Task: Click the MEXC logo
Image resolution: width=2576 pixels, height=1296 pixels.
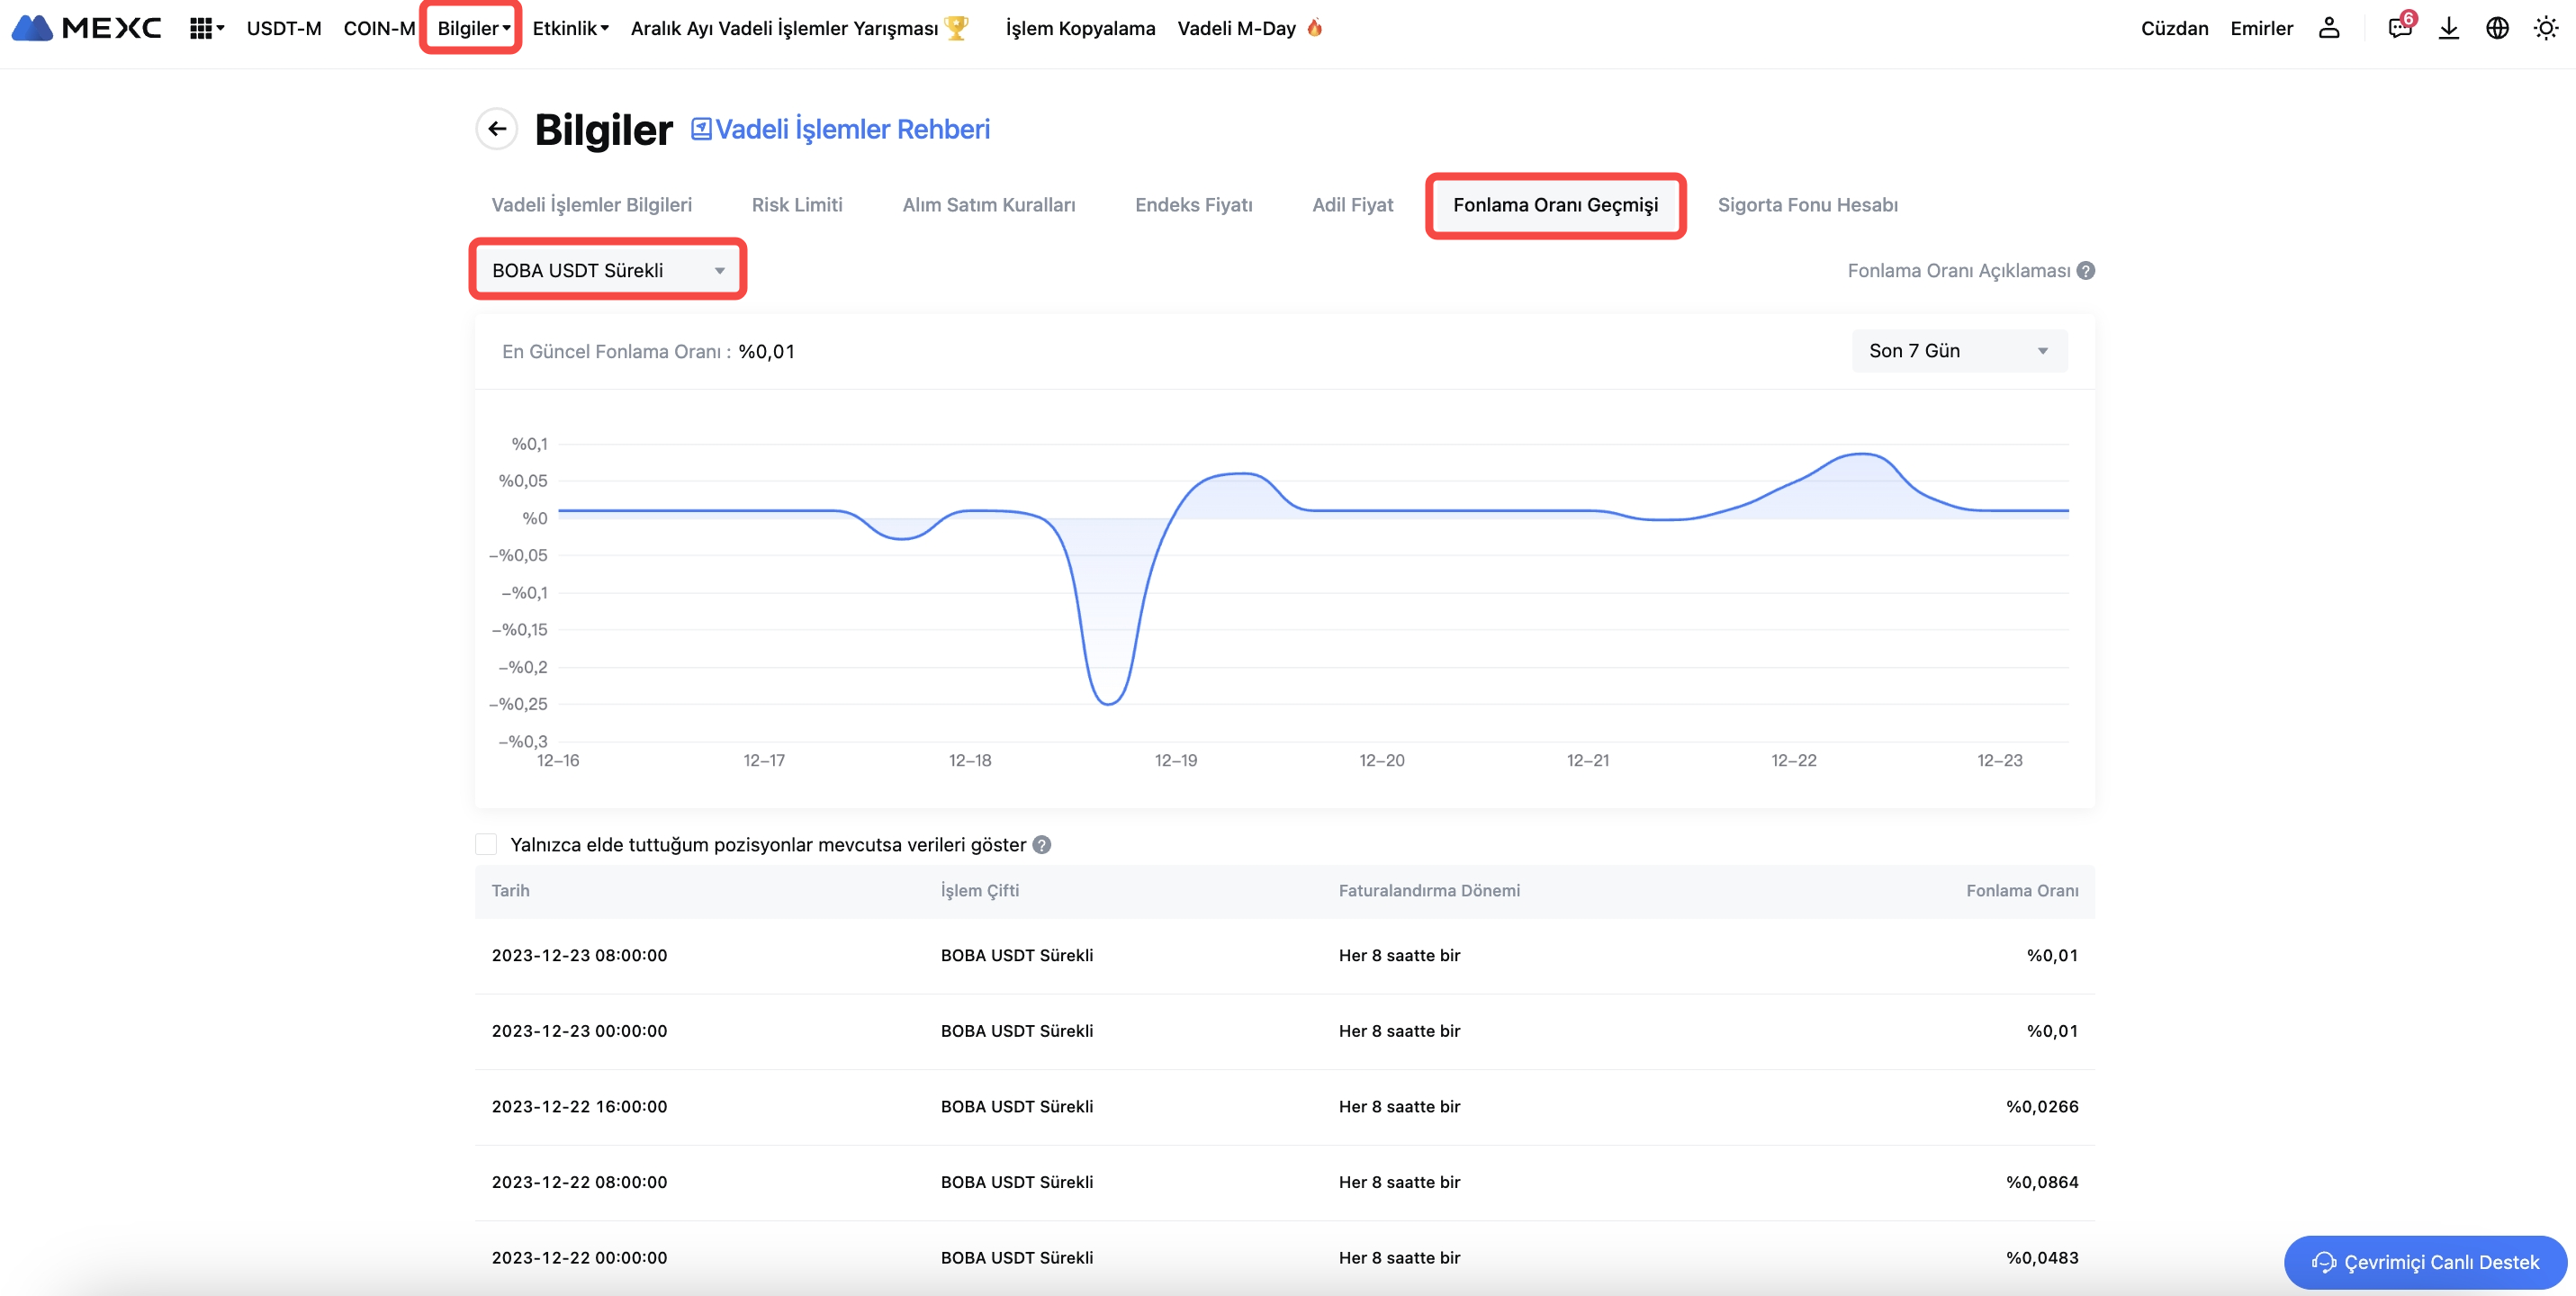Action: 86,28
